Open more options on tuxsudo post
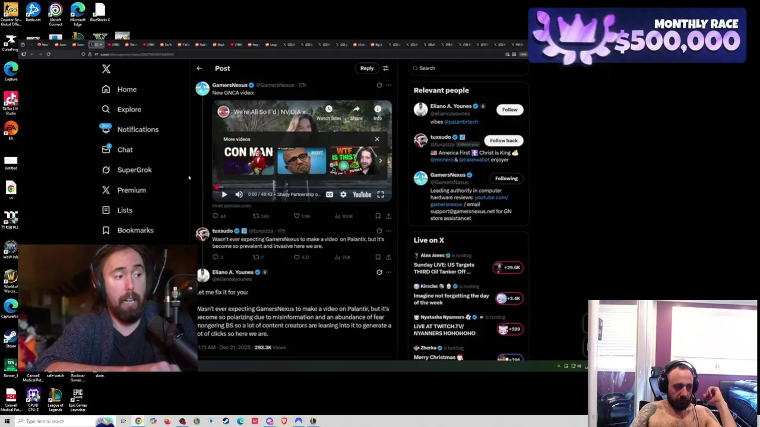Image resolution: width=760 pixels, height=427 pixels. (x=389, y=231)
